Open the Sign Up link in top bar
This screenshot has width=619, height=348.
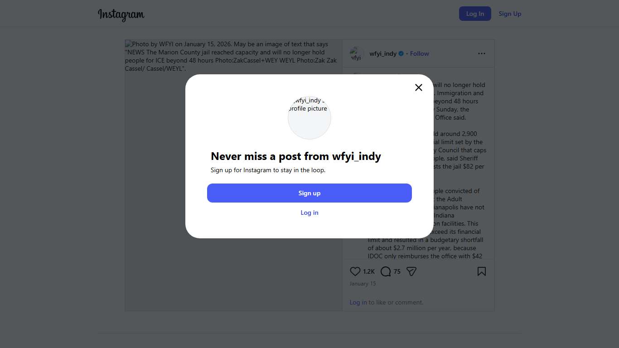pos(510,14)
